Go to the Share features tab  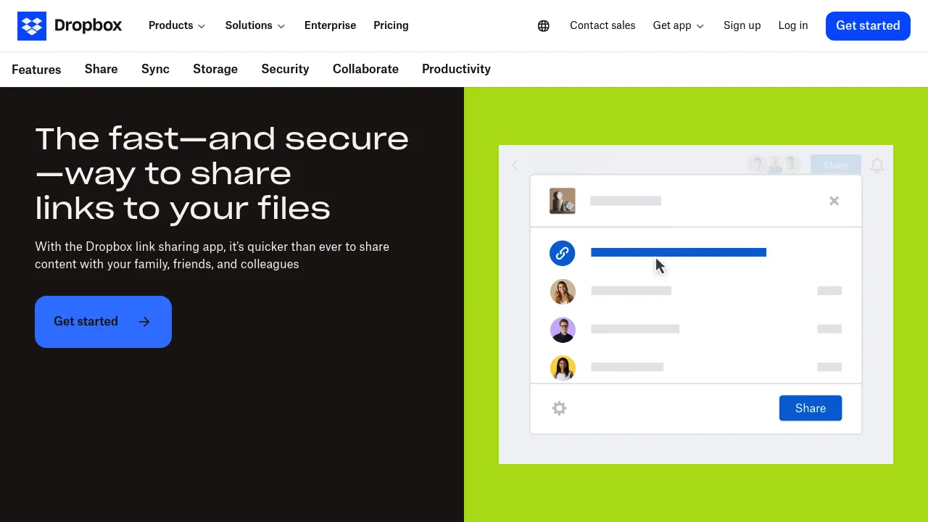101,69
